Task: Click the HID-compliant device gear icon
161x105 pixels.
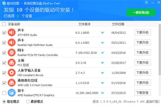Action: (12, 73)
